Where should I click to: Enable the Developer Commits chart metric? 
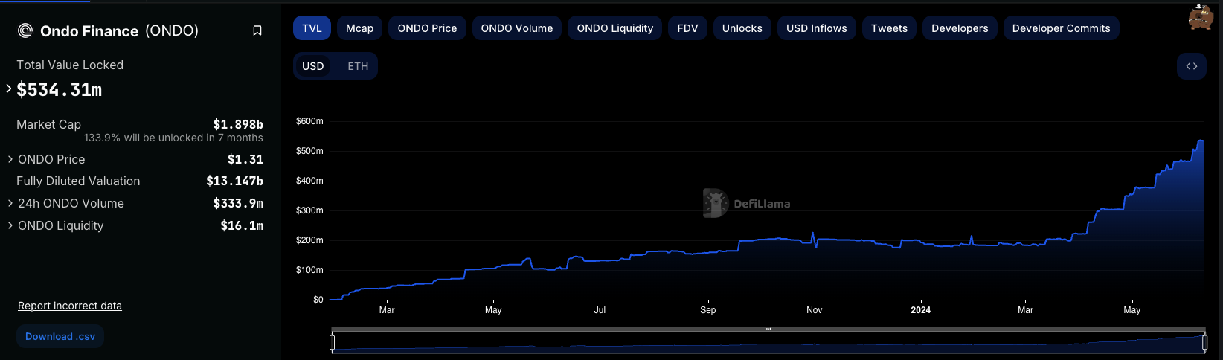pos(1062,28)
